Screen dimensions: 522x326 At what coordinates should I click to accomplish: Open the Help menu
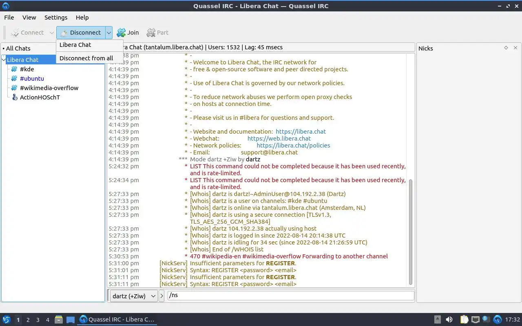(x=82, y=18)
